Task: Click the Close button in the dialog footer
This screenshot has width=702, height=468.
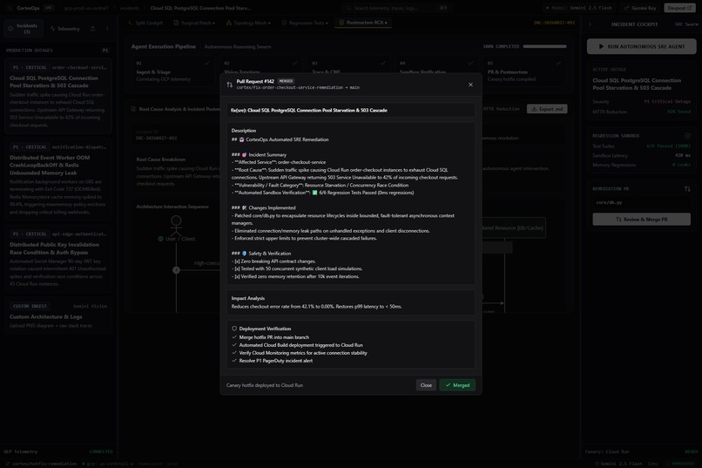Action: [426, 385]
